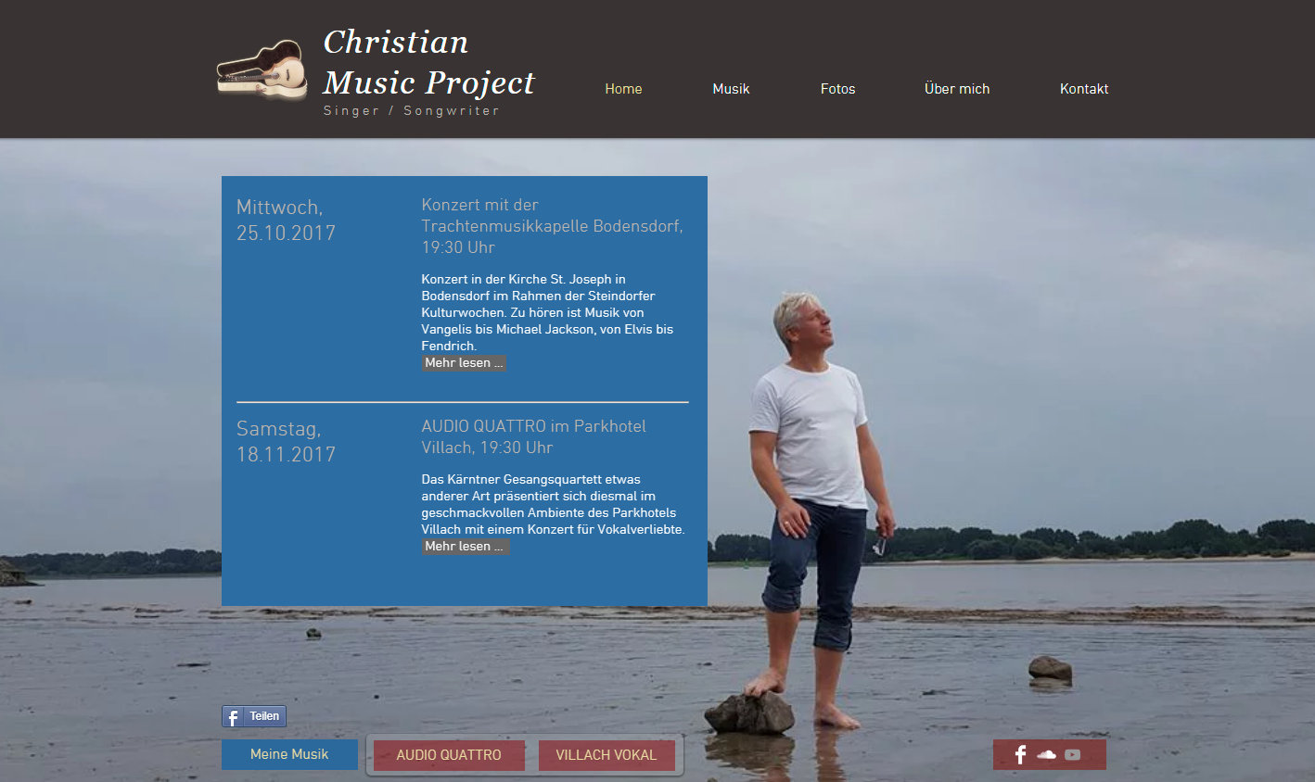Click Mehr lesen for AUDIO QUATTRO event
This screenshot has height=782, width=1315.
(x=466, y=547)
